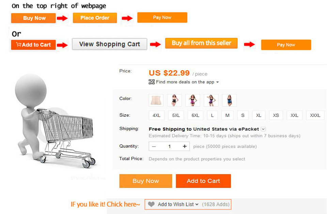Click the quantity input field

coord(169,146)
